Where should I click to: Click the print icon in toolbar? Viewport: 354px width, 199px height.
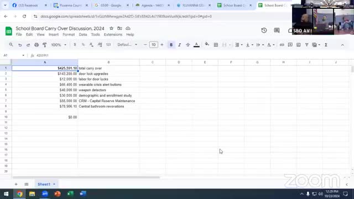(x=37, y=45)
